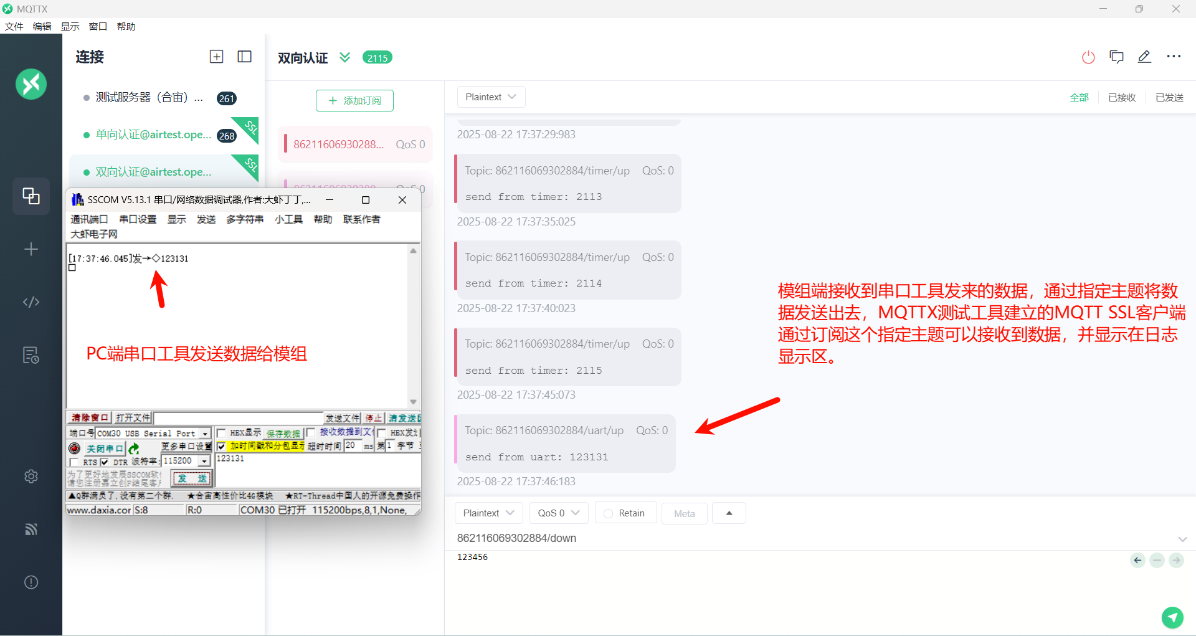Select the 86211606930288... subscription topic
The image size is (1196, 636).
pyautogui.click(x=355, y=145)
